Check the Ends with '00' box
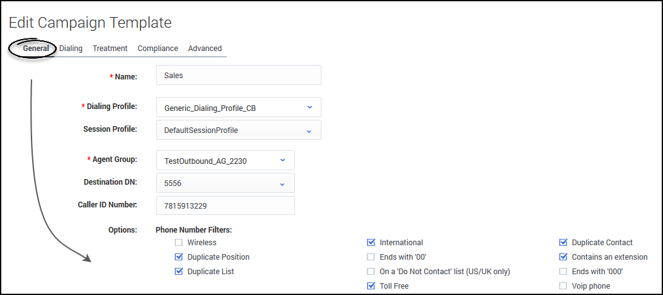663x295 pixels. pyautogui.click(x=371, y=257)
